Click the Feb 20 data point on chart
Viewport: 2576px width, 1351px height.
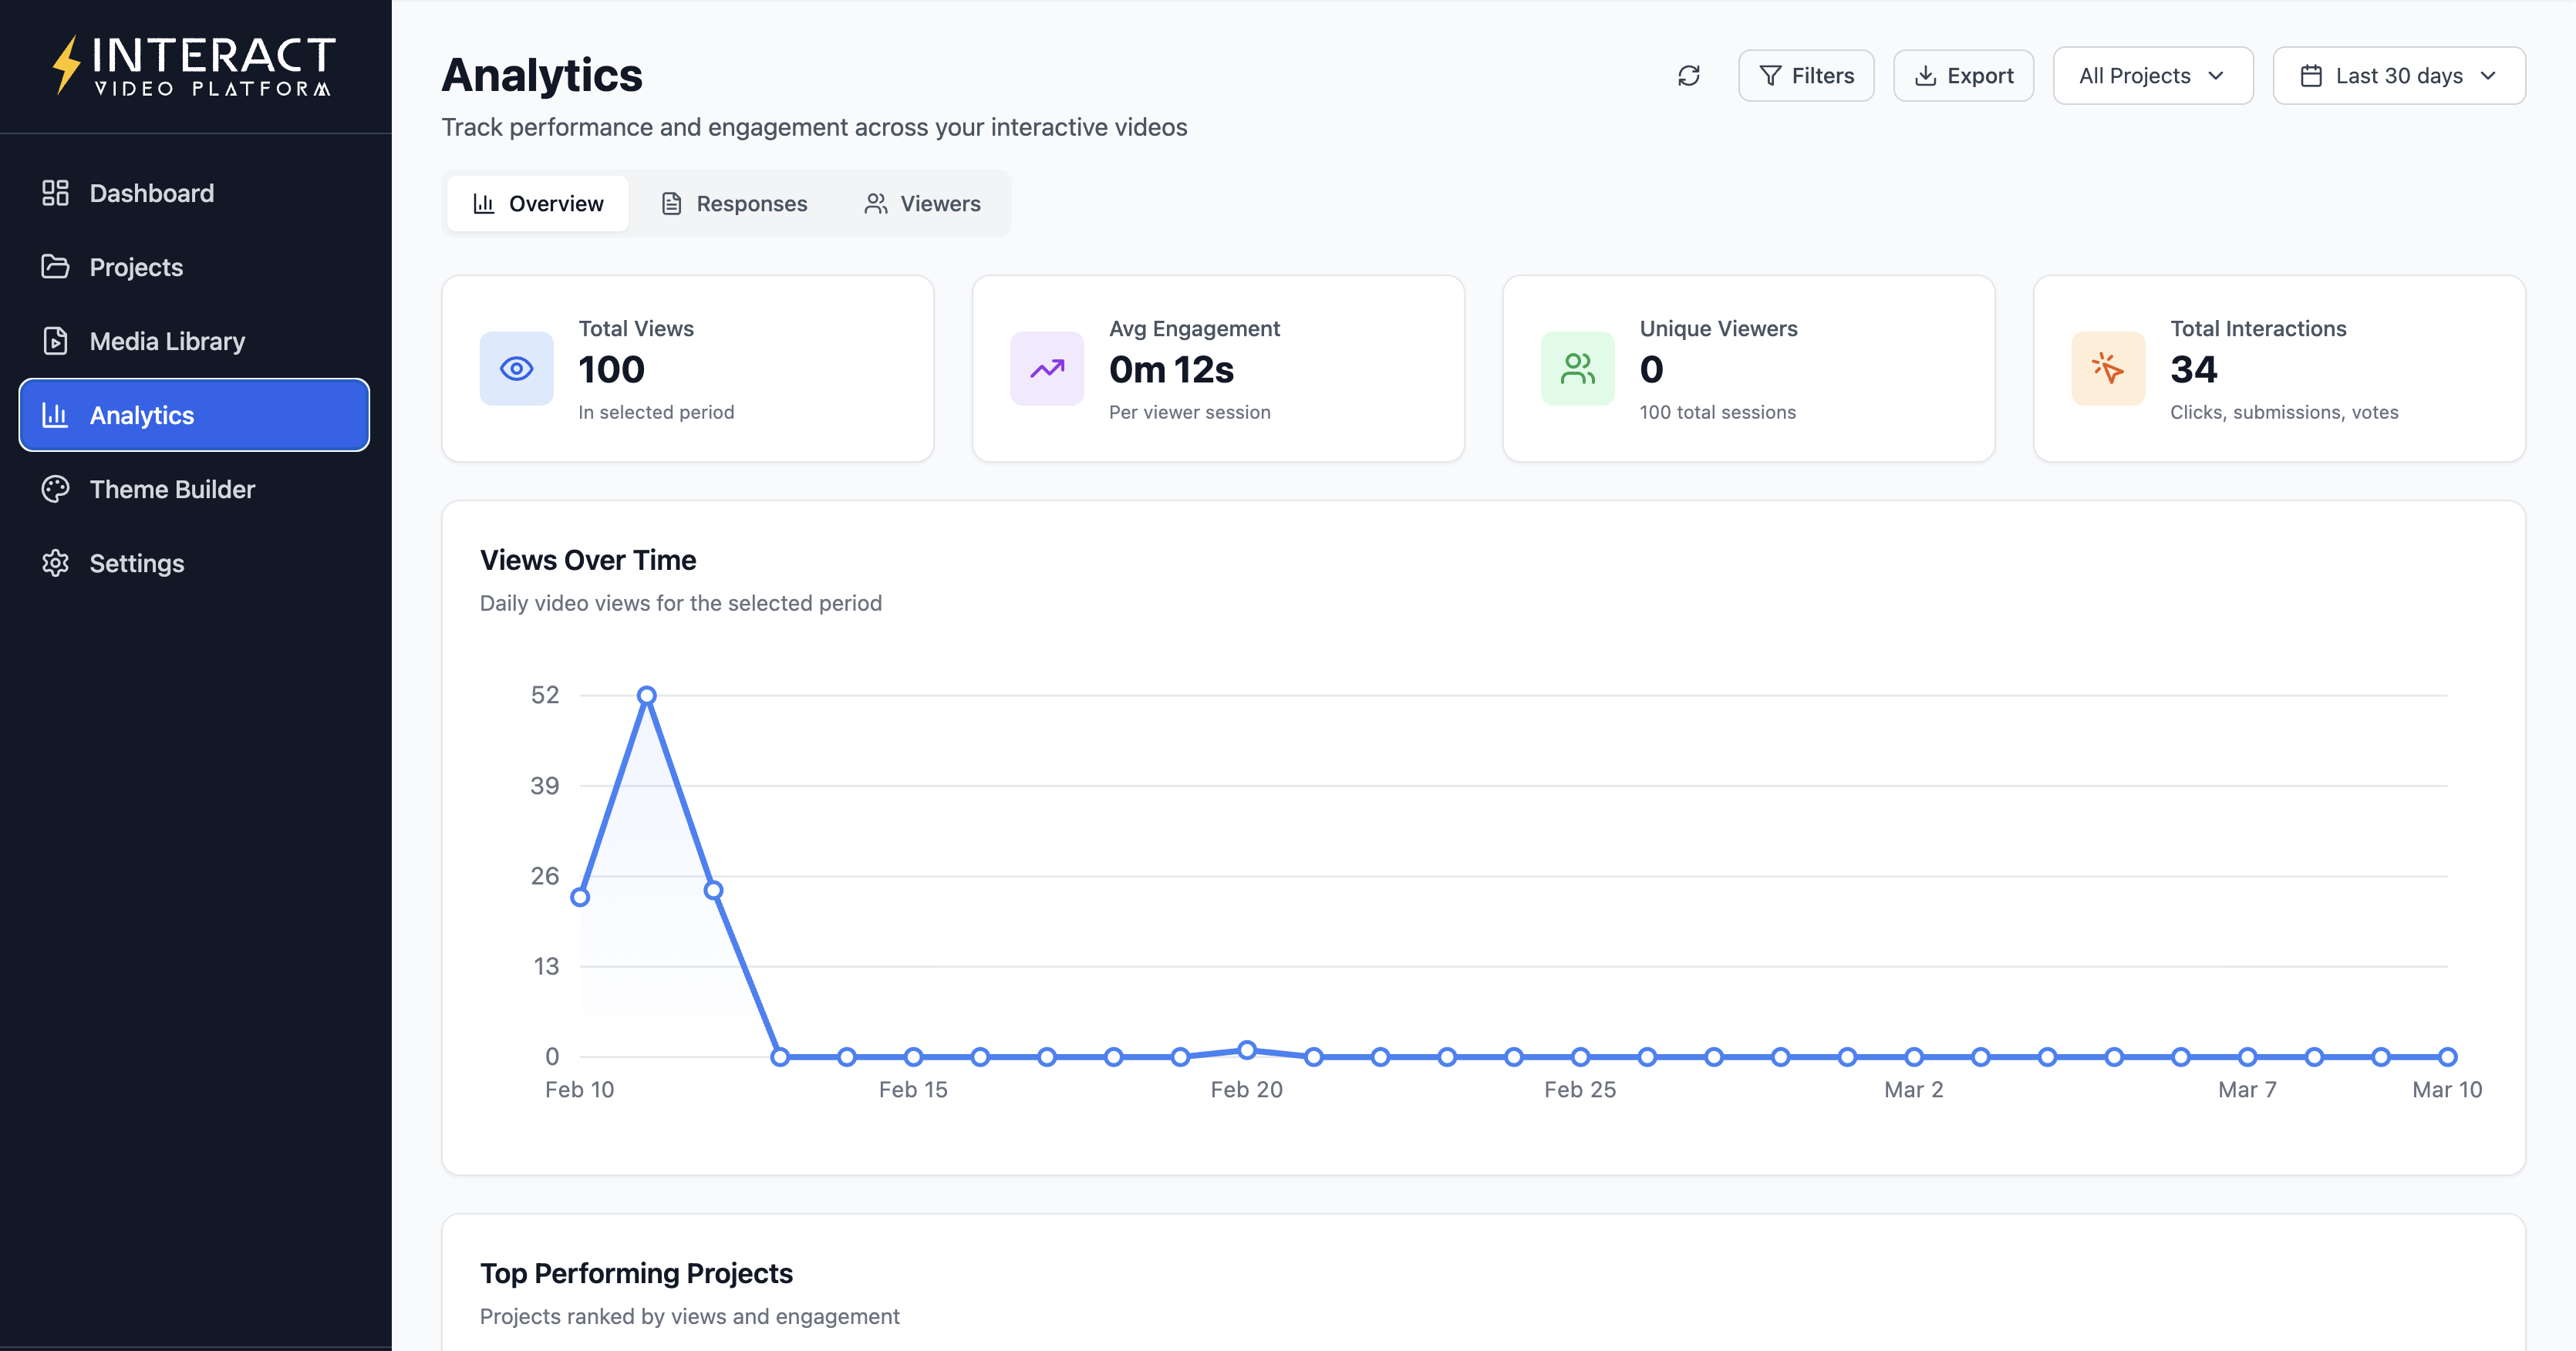[1246, 1050]
